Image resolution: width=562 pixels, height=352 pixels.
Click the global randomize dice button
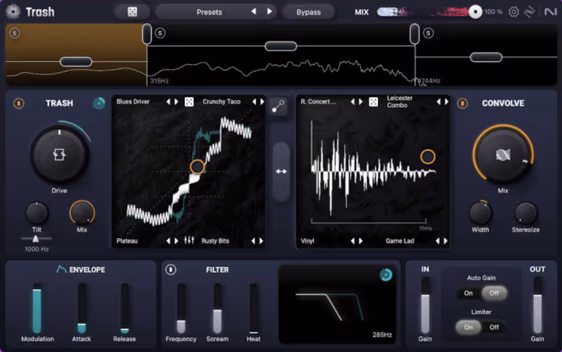coord(132,12)
